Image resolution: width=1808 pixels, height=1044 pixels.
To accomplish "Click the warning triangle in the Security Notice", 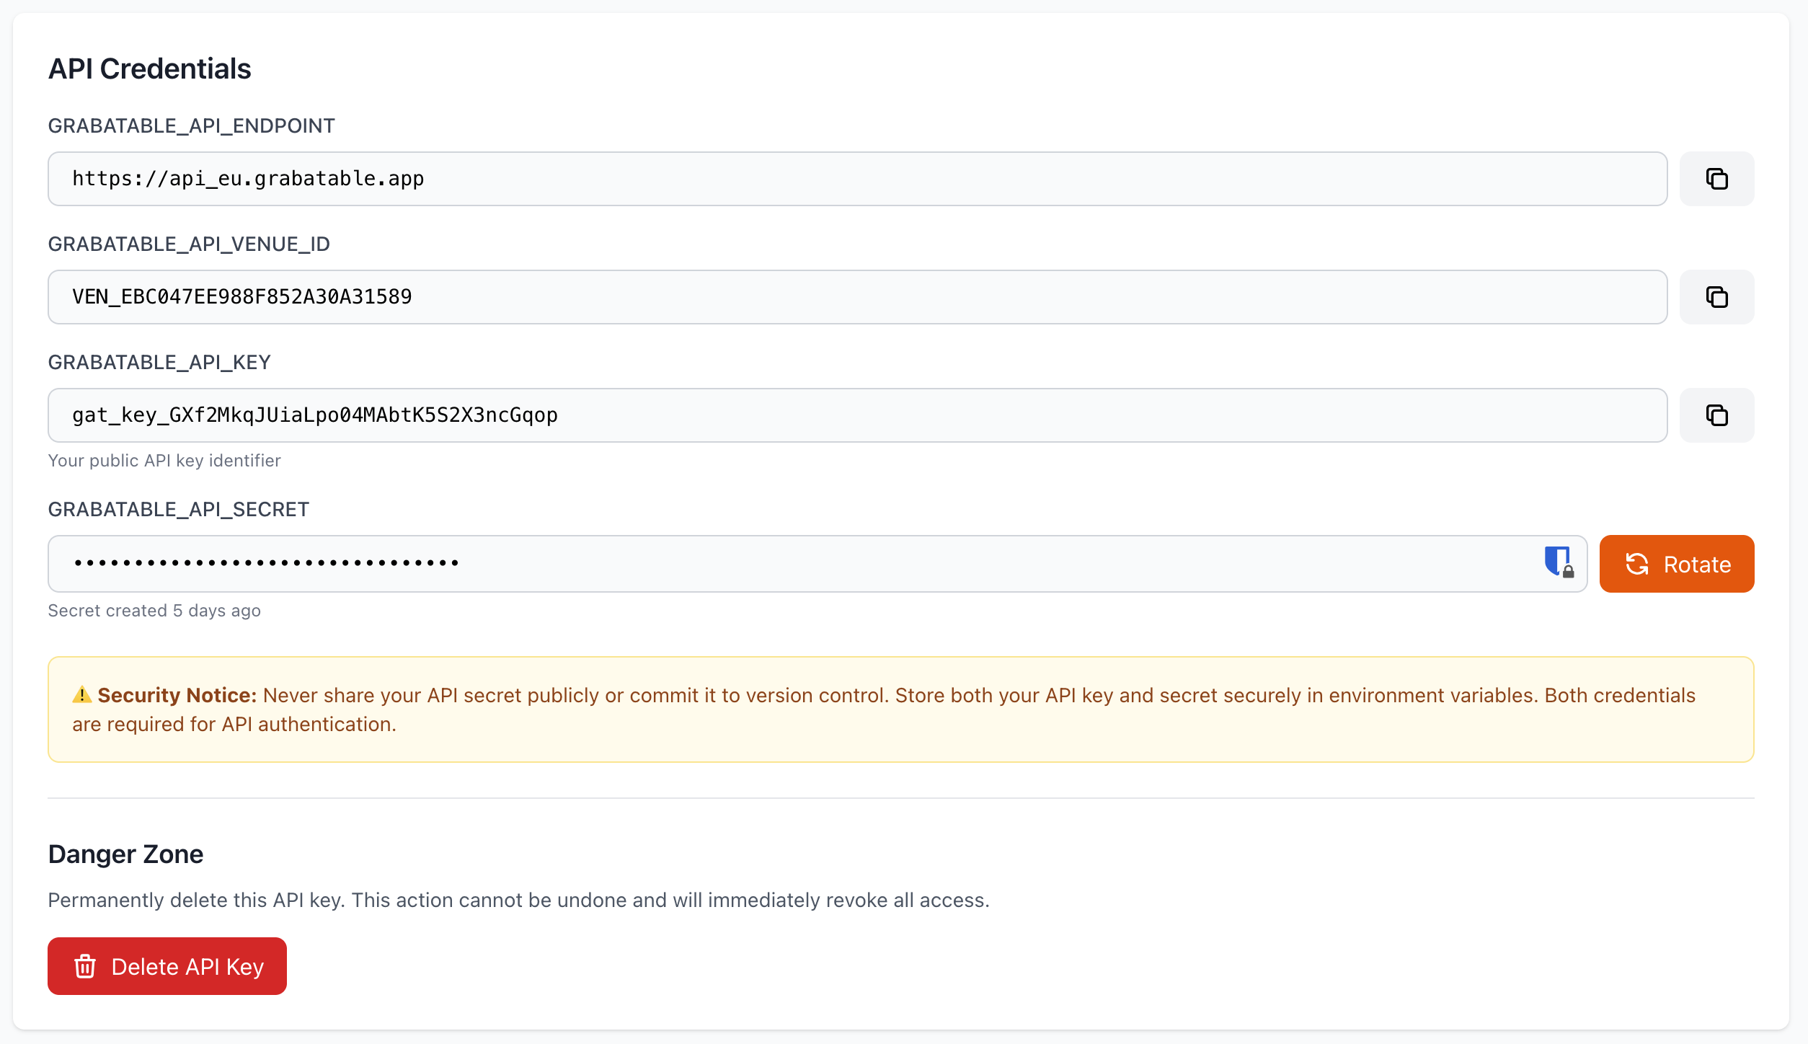I will tap(81, 694).
